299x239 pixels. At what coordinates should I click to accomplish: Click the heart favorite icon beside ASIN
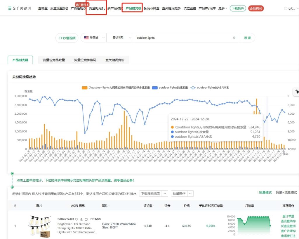pyautogui.click(x=77, y=219)
